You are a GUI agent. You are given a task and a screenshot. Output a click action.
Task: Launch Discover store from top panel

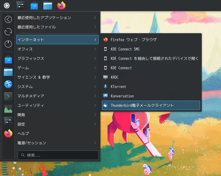34,6
